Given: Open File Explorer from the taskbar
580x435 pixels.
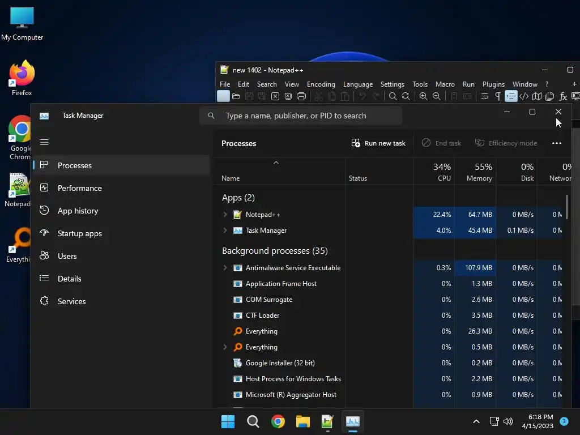Looking at the screenshot, I should (303, 421).
